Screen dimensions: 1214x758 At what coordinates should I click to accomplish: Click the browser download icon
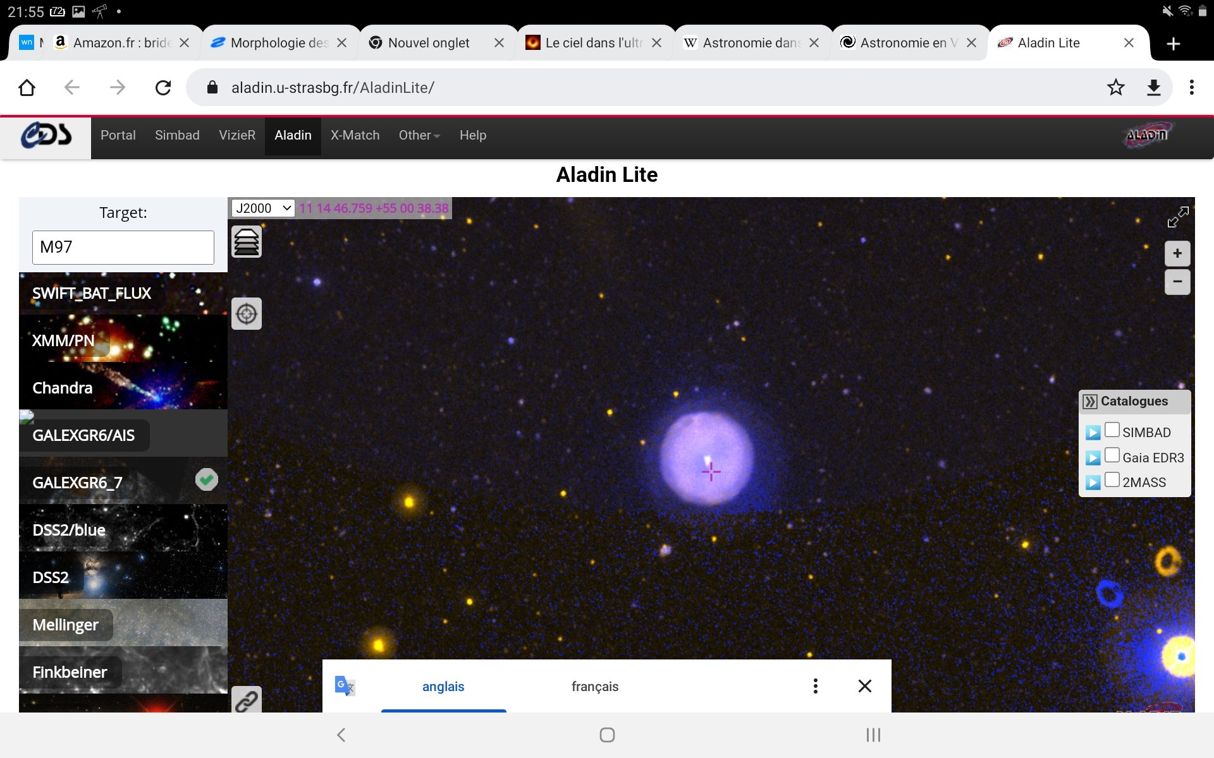[1154, 87]
